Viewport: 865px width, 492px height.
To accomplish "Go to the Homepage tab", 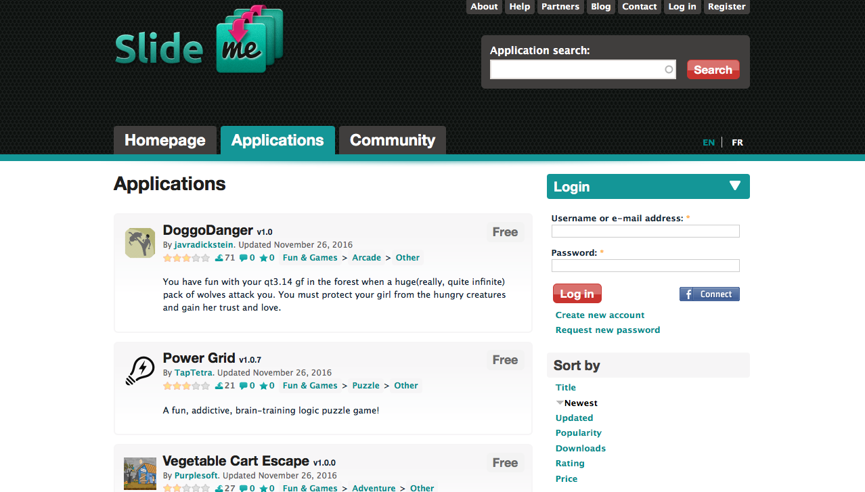I will point(164,140).
